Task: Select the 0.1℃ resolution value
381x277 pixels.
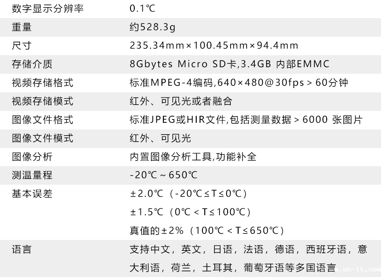Action: (142, 9)
